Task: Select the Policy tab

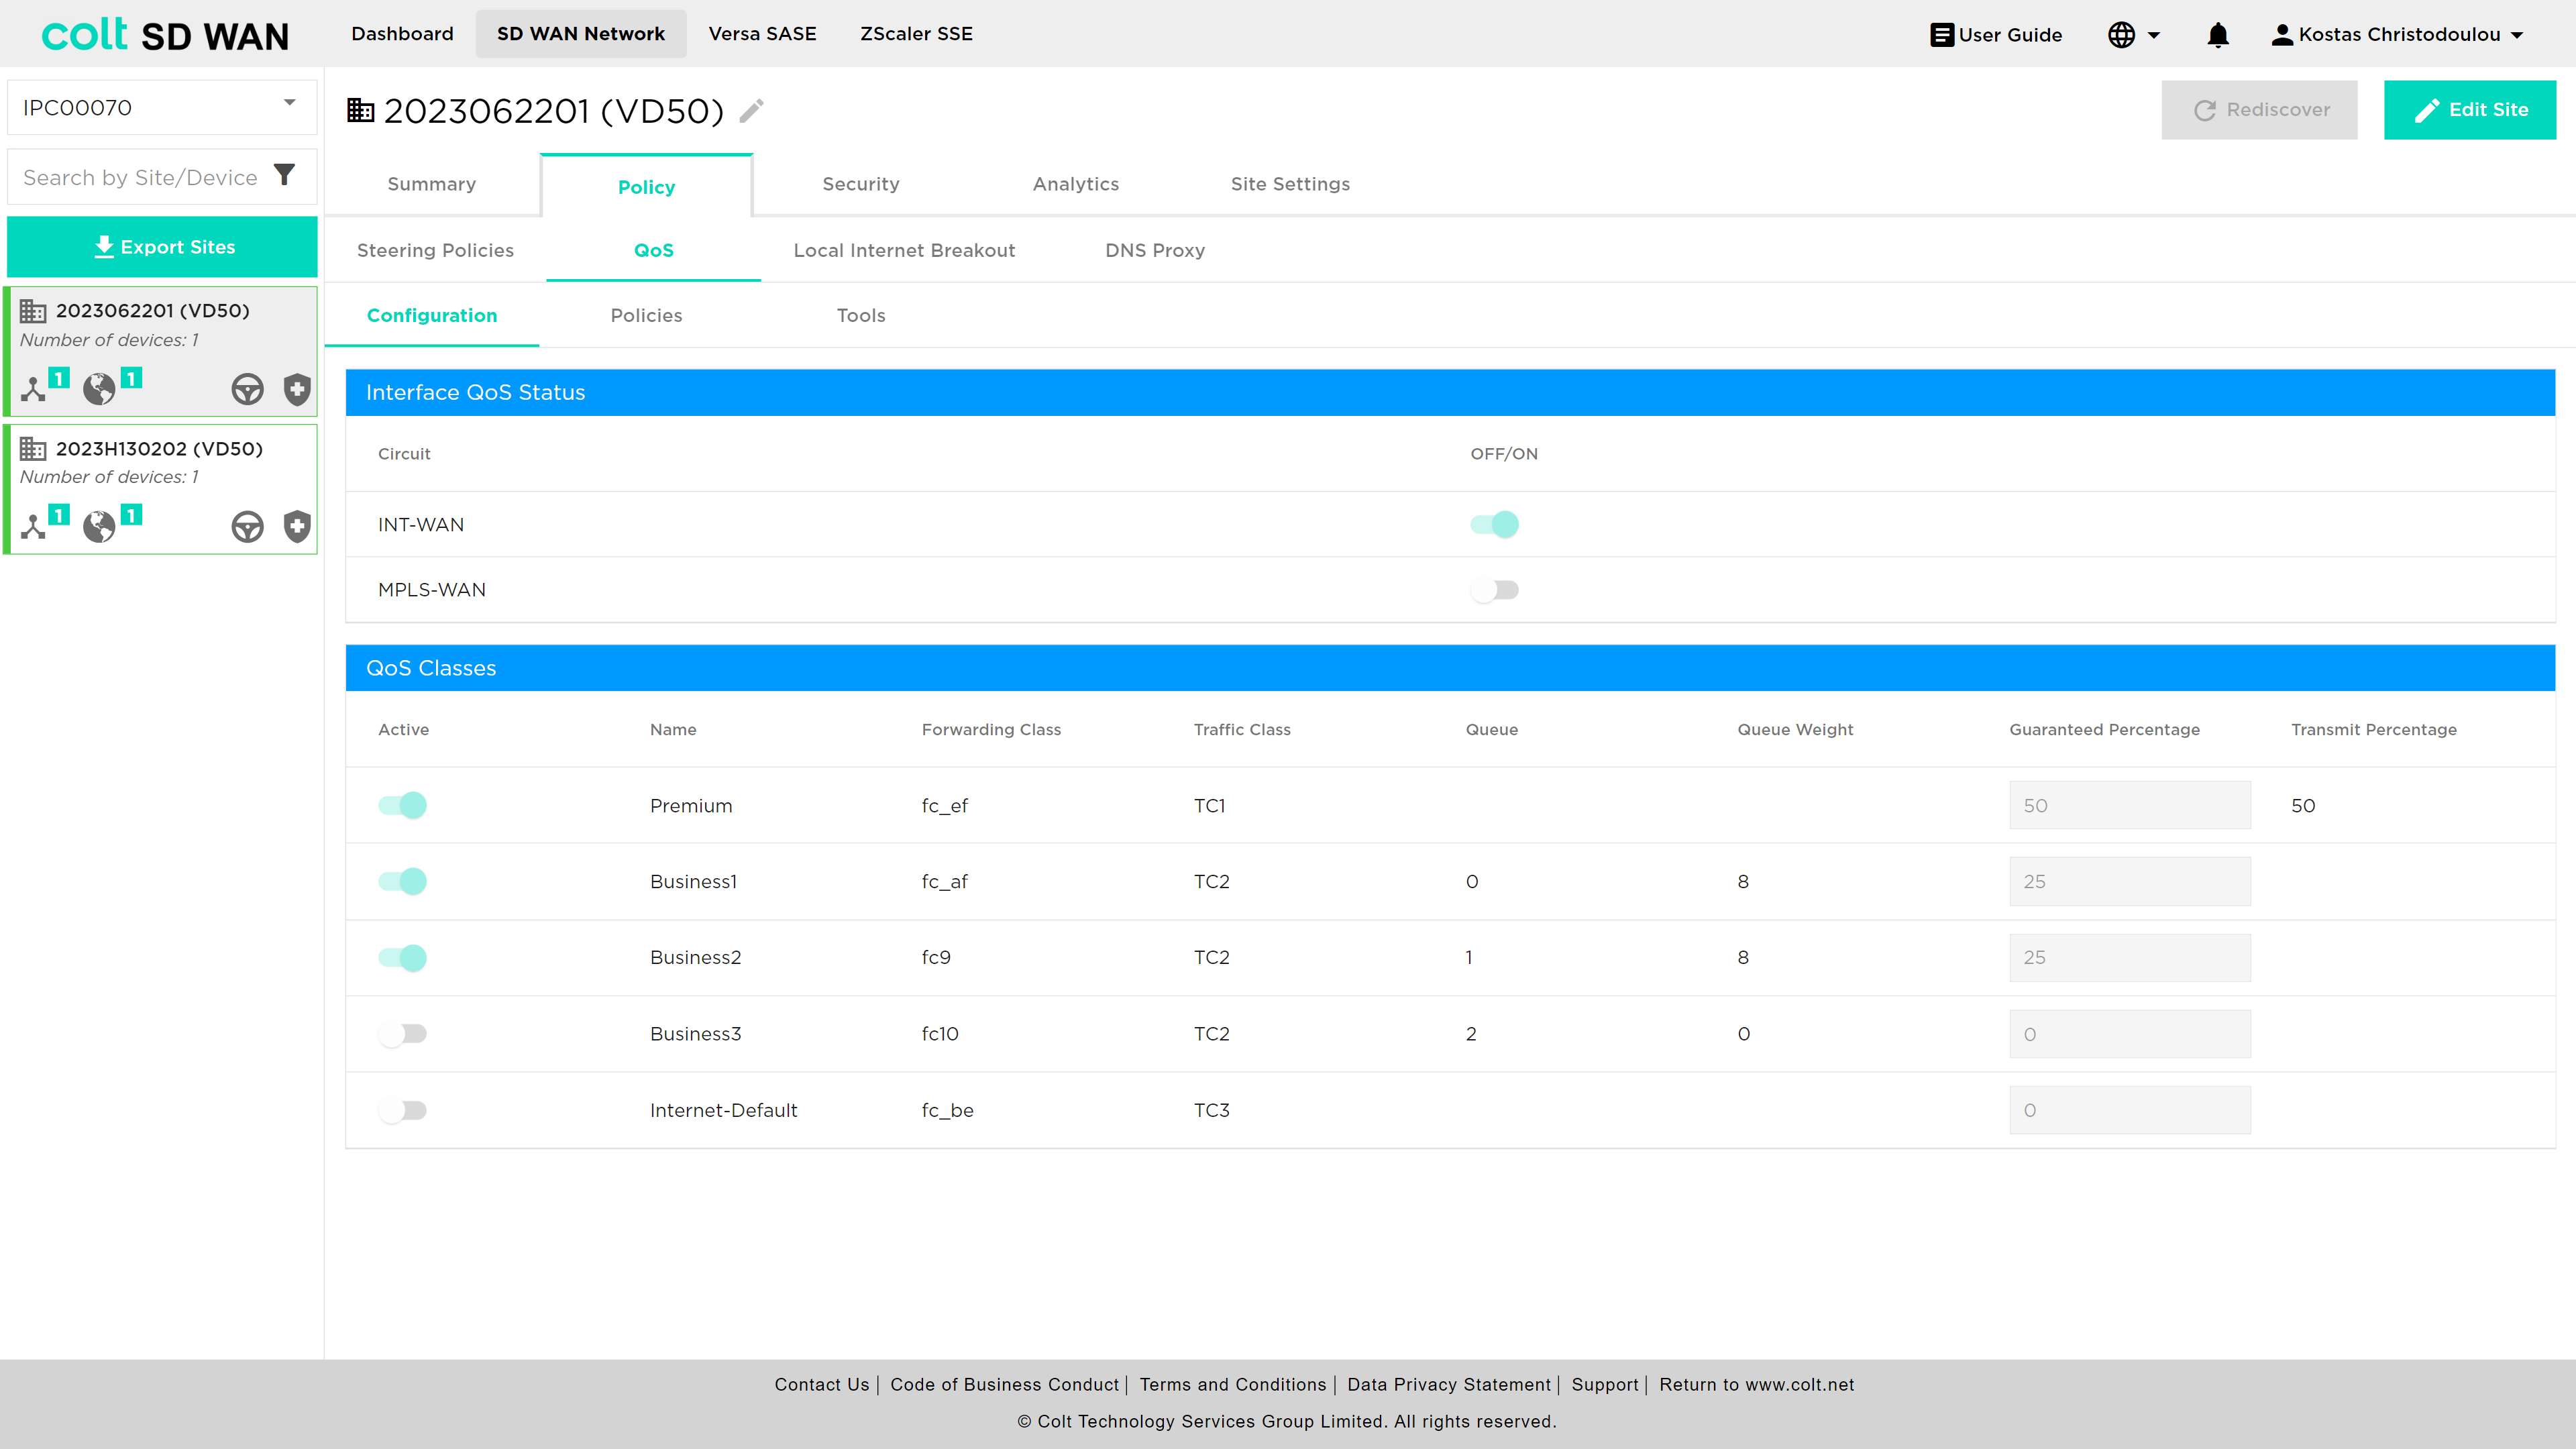Action: pos(646,187)
